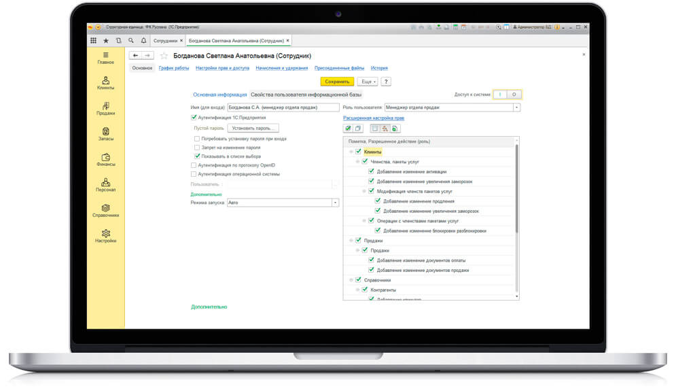Open the Персонал section in sidebar
Image resolution: width=676 pixels, height=391 pixels.
(105, 185)
